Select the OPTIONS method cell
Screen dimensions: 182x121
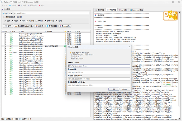pyautogui.click(x=13, y=53)
